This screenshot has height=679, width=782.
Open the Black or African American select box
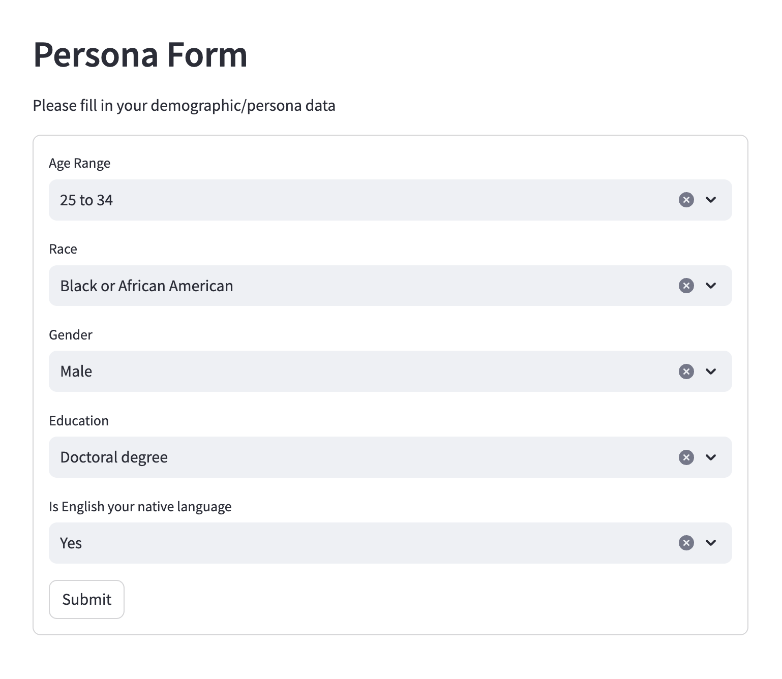click(x=390, y=286)
